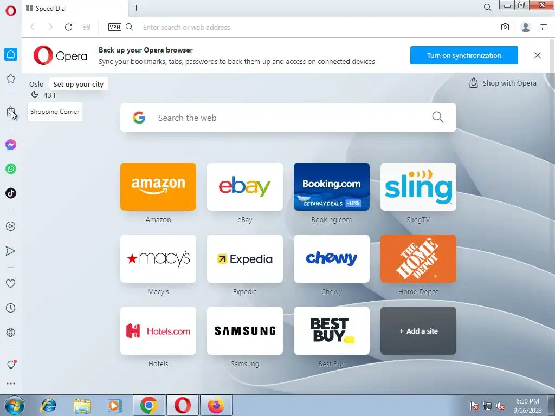The width and height of the screenshot is (555, 416).
Task: Click the Home sidebar icon
Action: coord(11,54)
